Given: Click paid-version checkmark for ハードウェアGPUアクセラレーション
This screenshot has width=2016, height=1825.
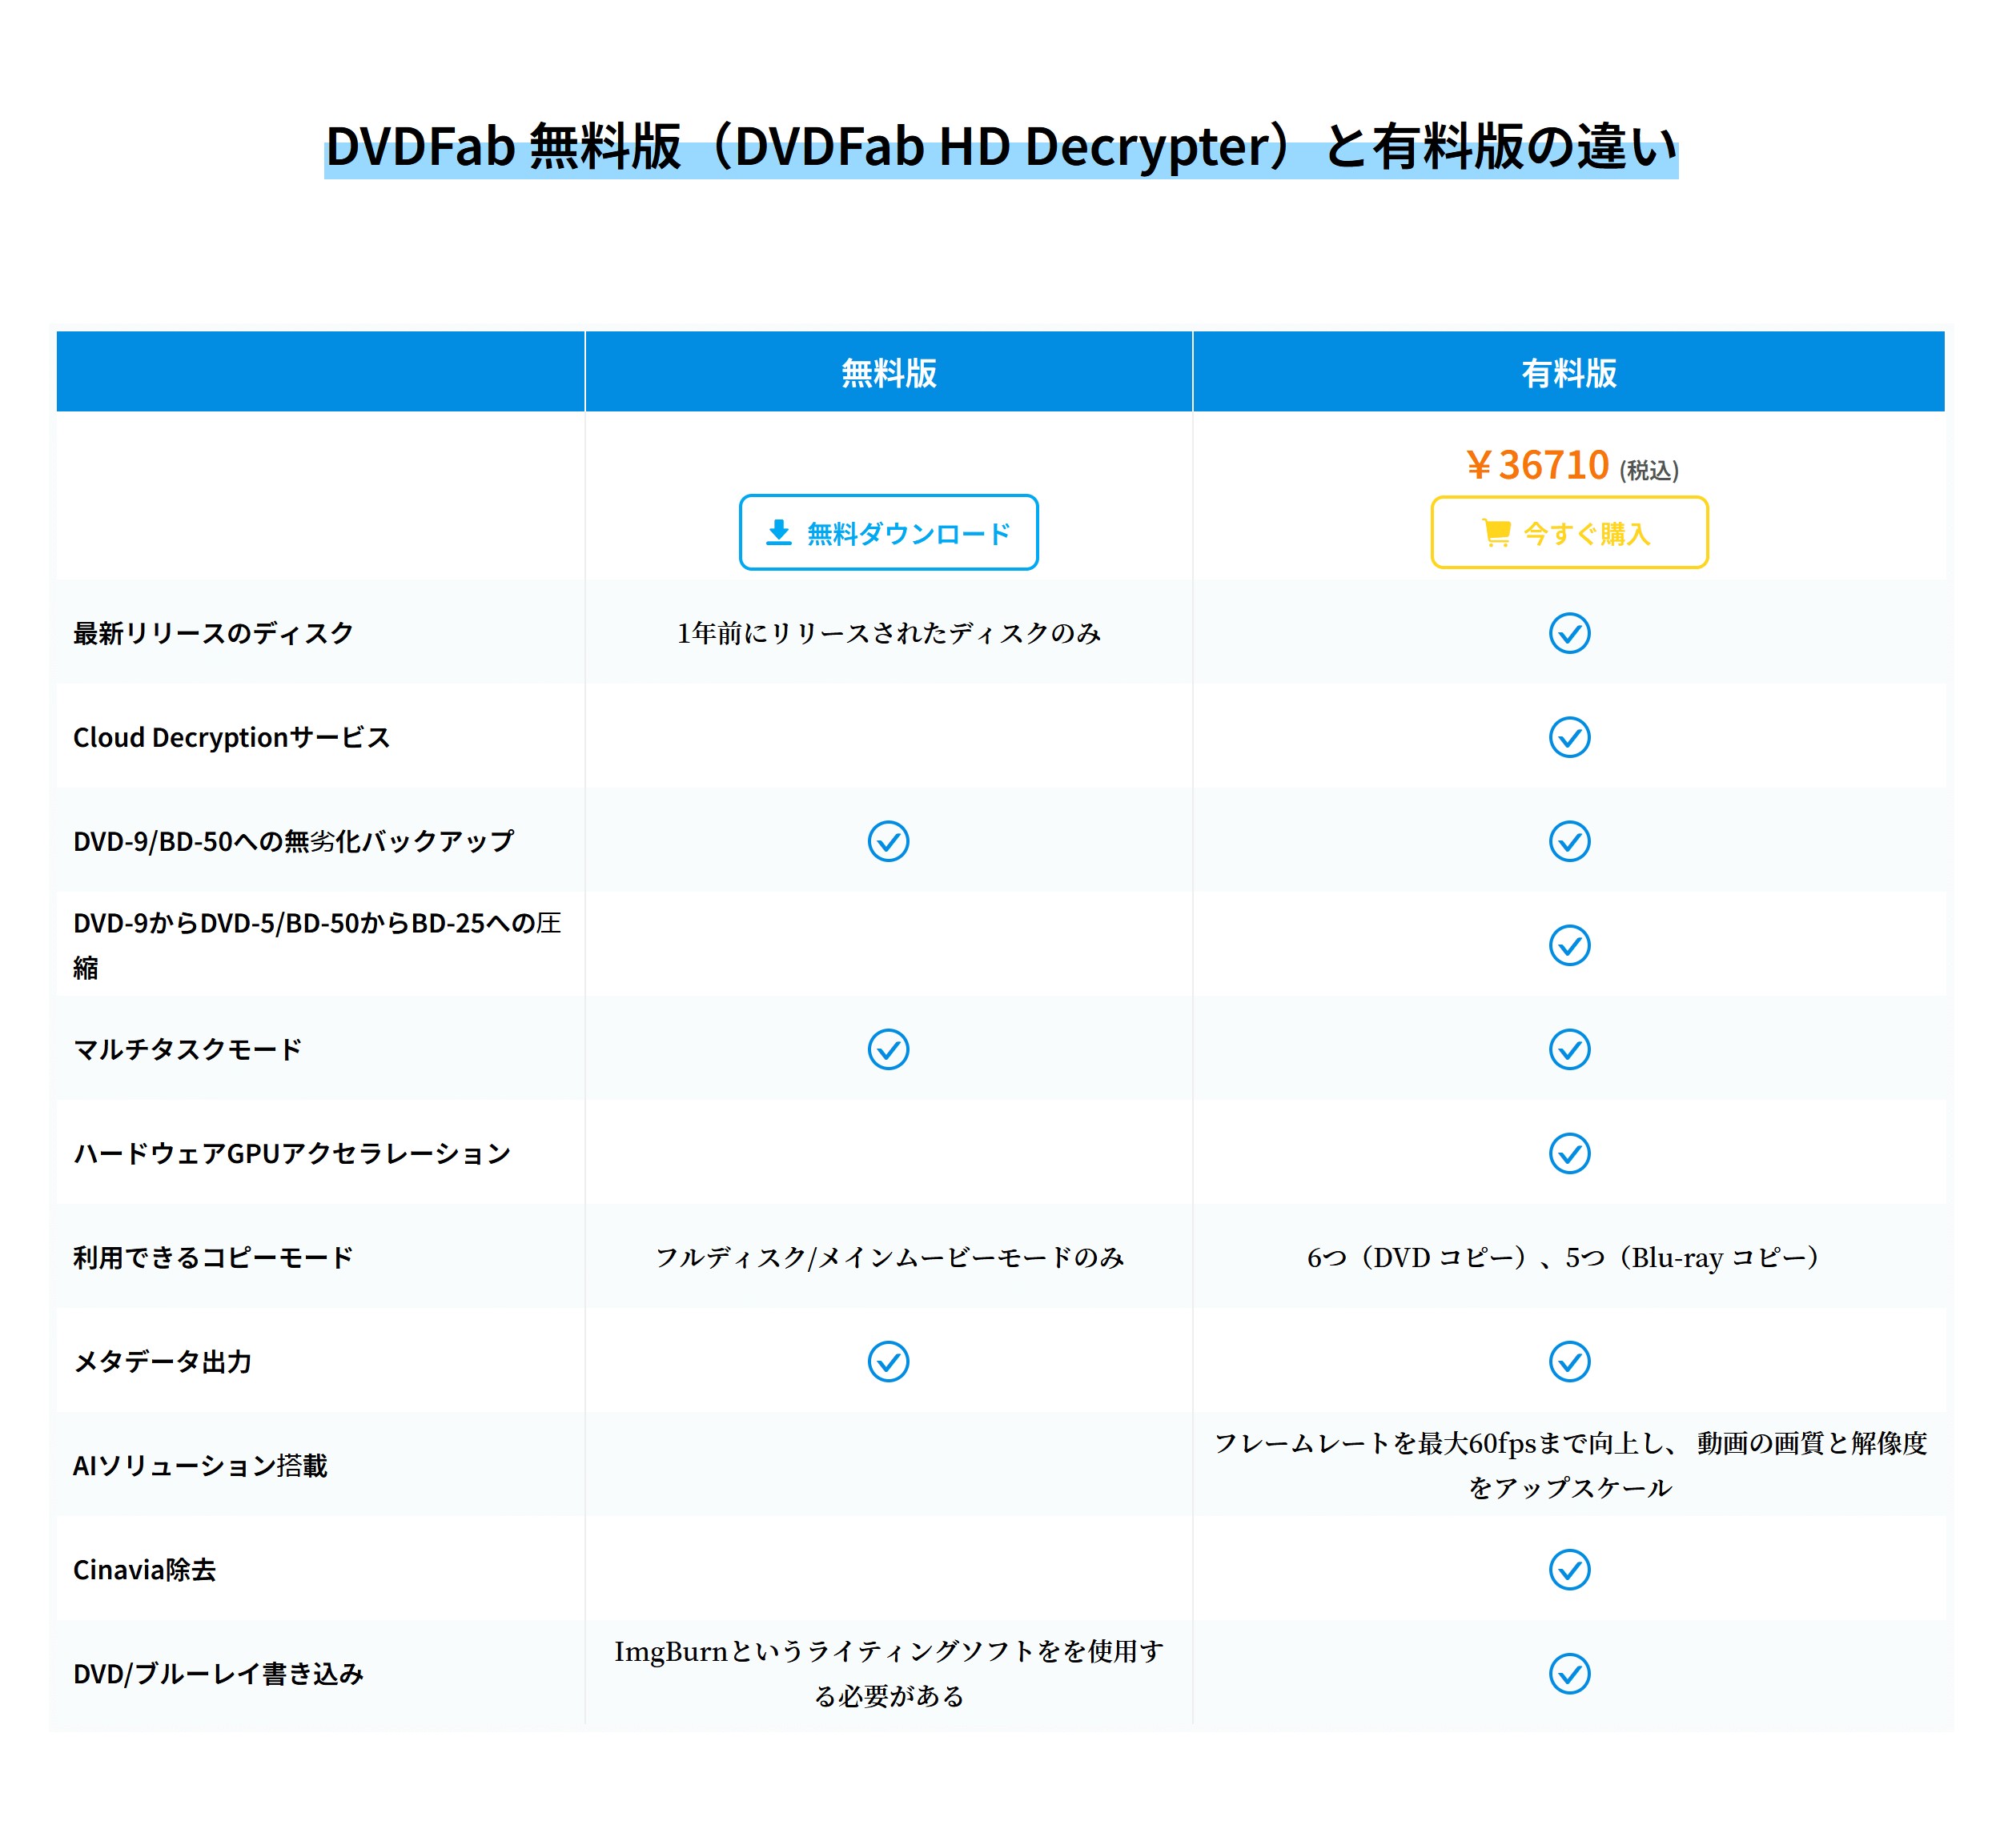Looking at the screenshot, I should [x=1569, y=1153].
